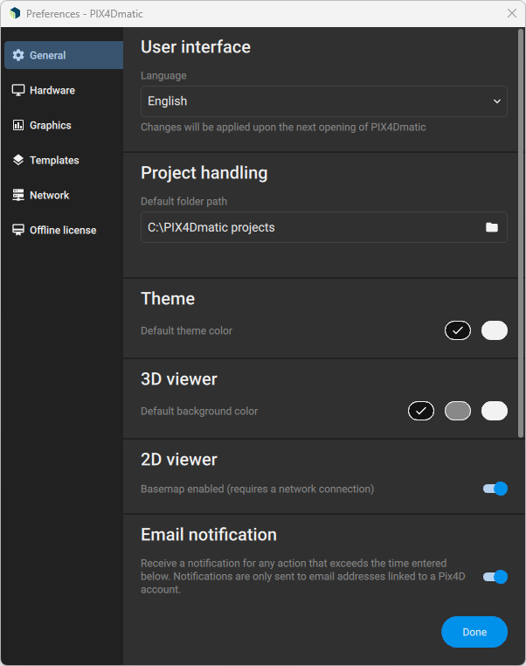Click the General gear icon
The height and width of the screenshot is (666, 526).
tap(18, 55)
